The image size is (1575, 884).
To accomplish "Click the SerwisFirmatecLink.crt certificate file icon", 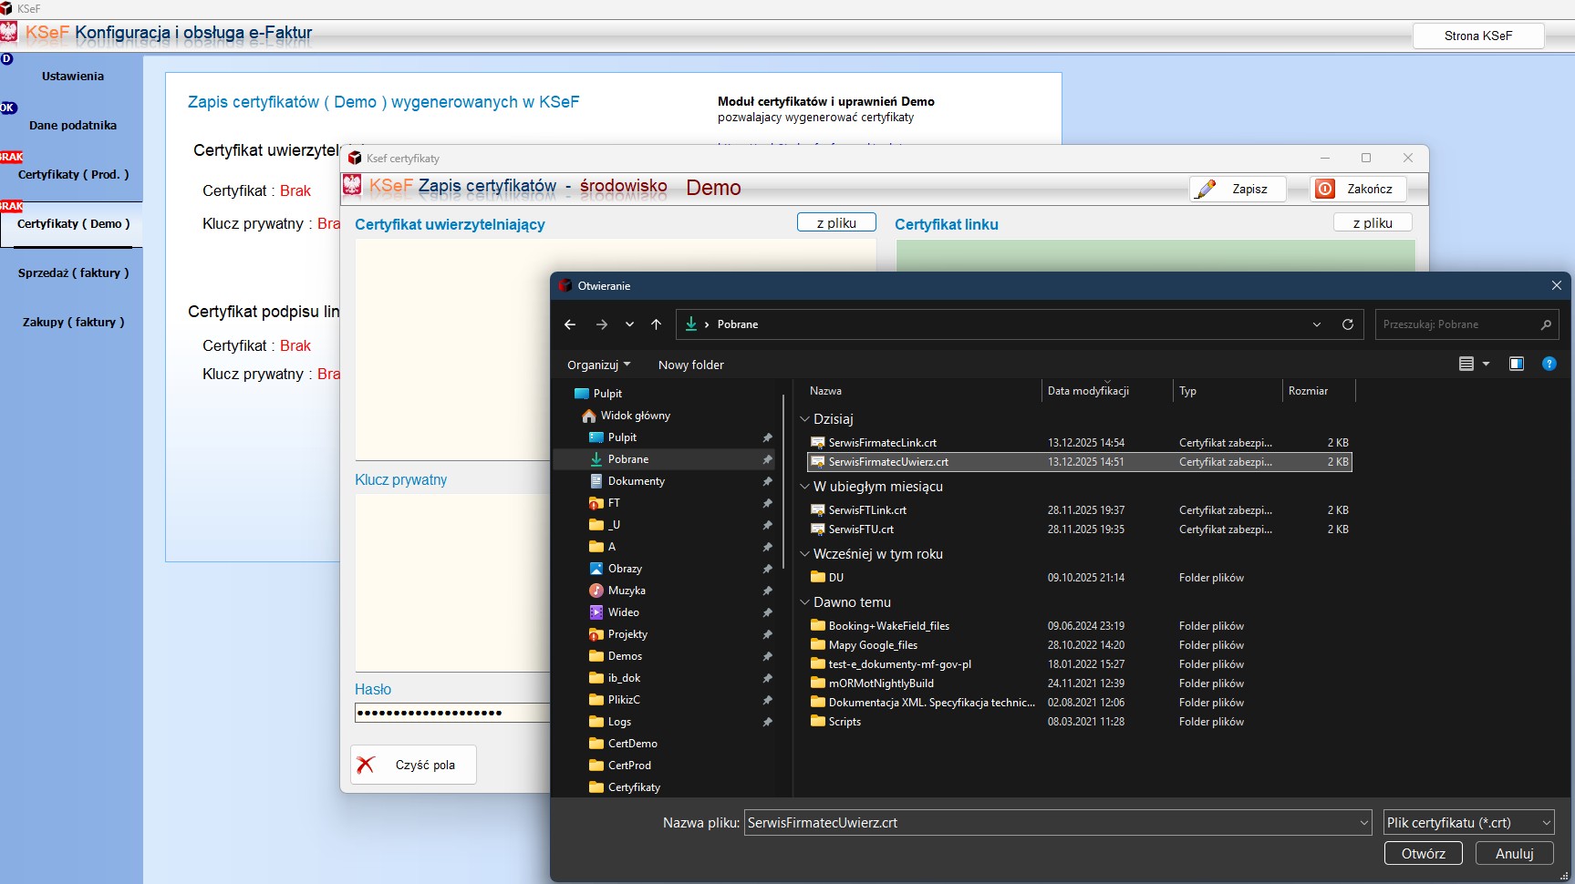I will pos(818,443).
